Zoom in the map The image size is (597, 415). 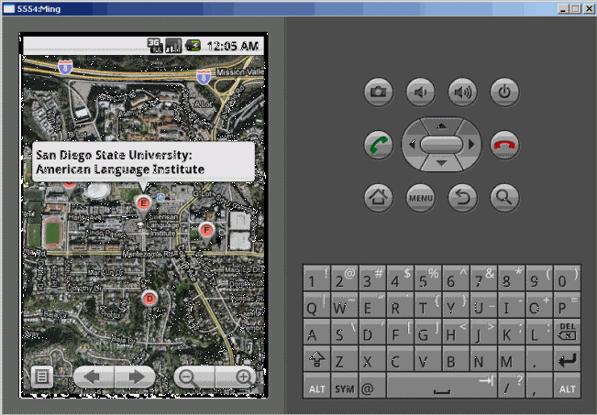(x=236, y=377)
